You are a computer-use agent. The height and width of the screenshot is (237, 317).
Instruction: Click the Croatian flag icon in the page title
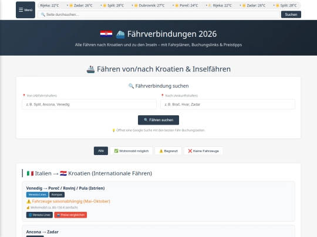tap(106, 34)
